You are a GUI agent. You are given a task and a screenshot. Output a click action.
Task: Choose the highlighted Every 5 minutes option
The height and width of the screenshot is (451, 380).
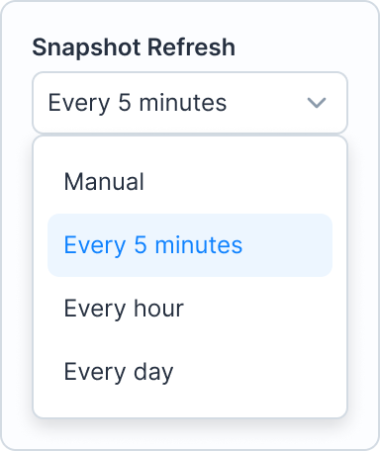190,245
